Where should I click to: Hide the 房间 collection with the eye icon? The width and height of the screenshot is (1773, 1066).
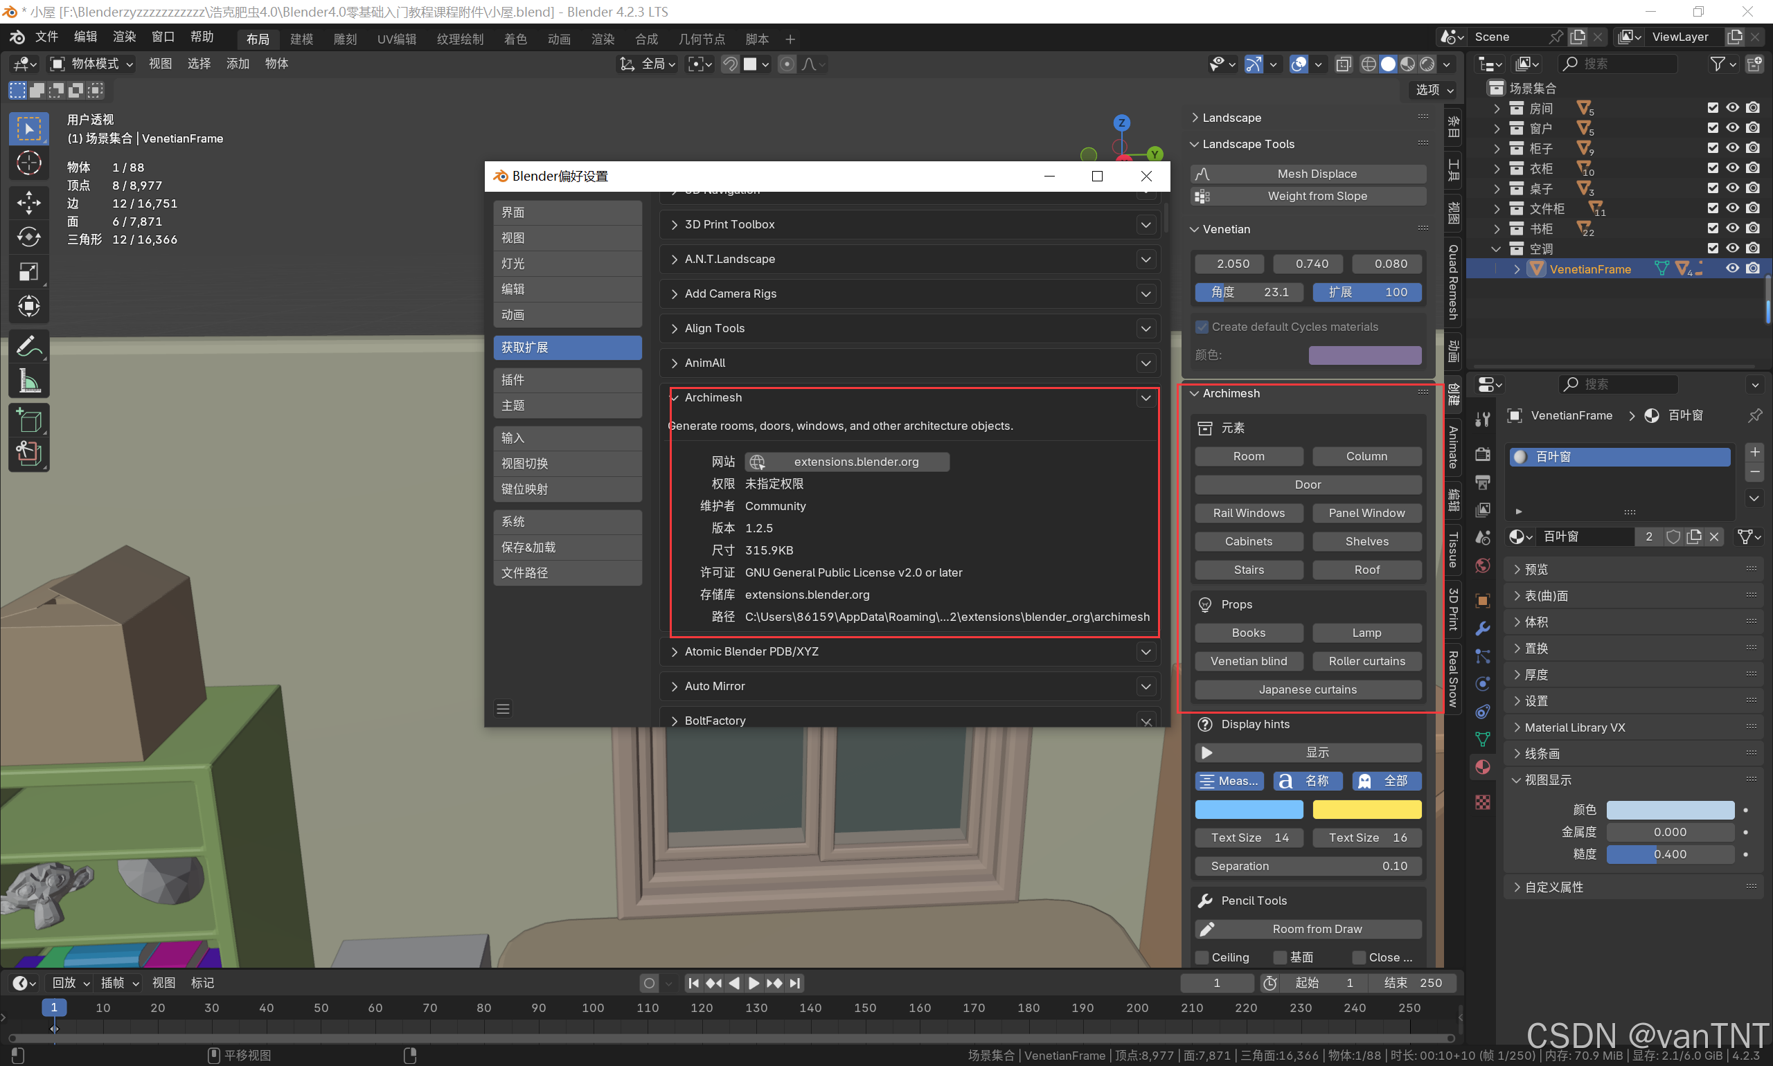click(1732, 108)
